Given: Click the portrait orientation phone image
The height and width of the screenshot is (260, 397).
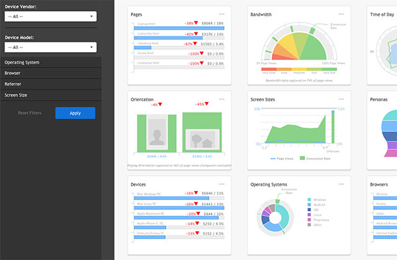Looking at the screenshot, I should 157,132.
